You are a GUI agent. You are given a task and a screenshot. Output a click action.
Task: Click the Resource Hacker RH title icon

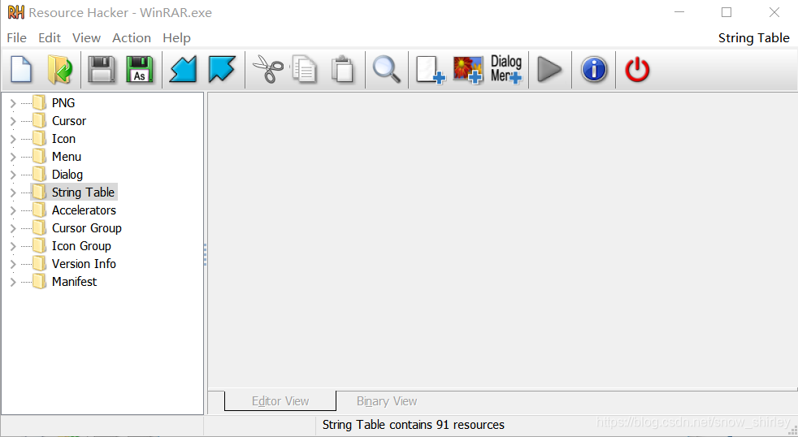pyautogui.click(x=15, y=12)
